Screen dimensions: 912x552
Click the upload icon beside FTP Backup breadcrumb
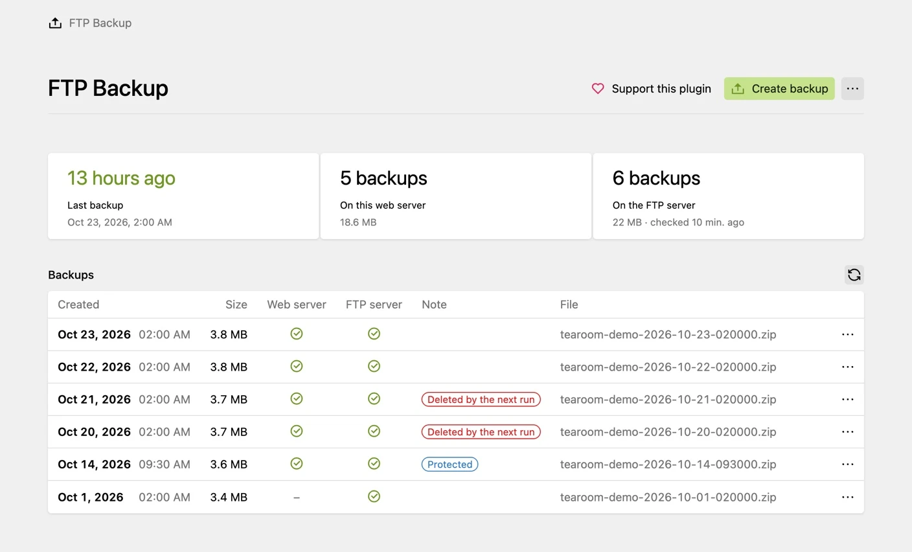pyautogui.click(x=55, y=23)
